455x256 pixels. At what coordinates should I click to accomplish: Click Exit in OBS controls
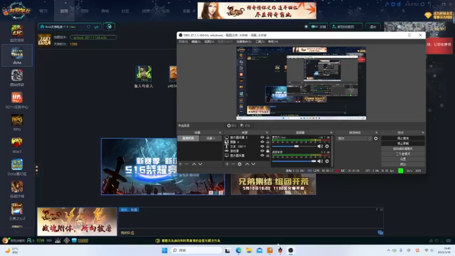pos(403,164)
